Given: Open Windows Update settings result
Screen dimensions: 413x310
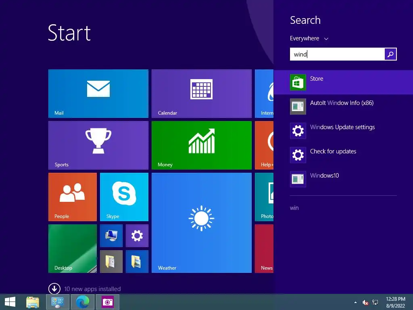Looking at the screenshot, I should pos(343,131).
